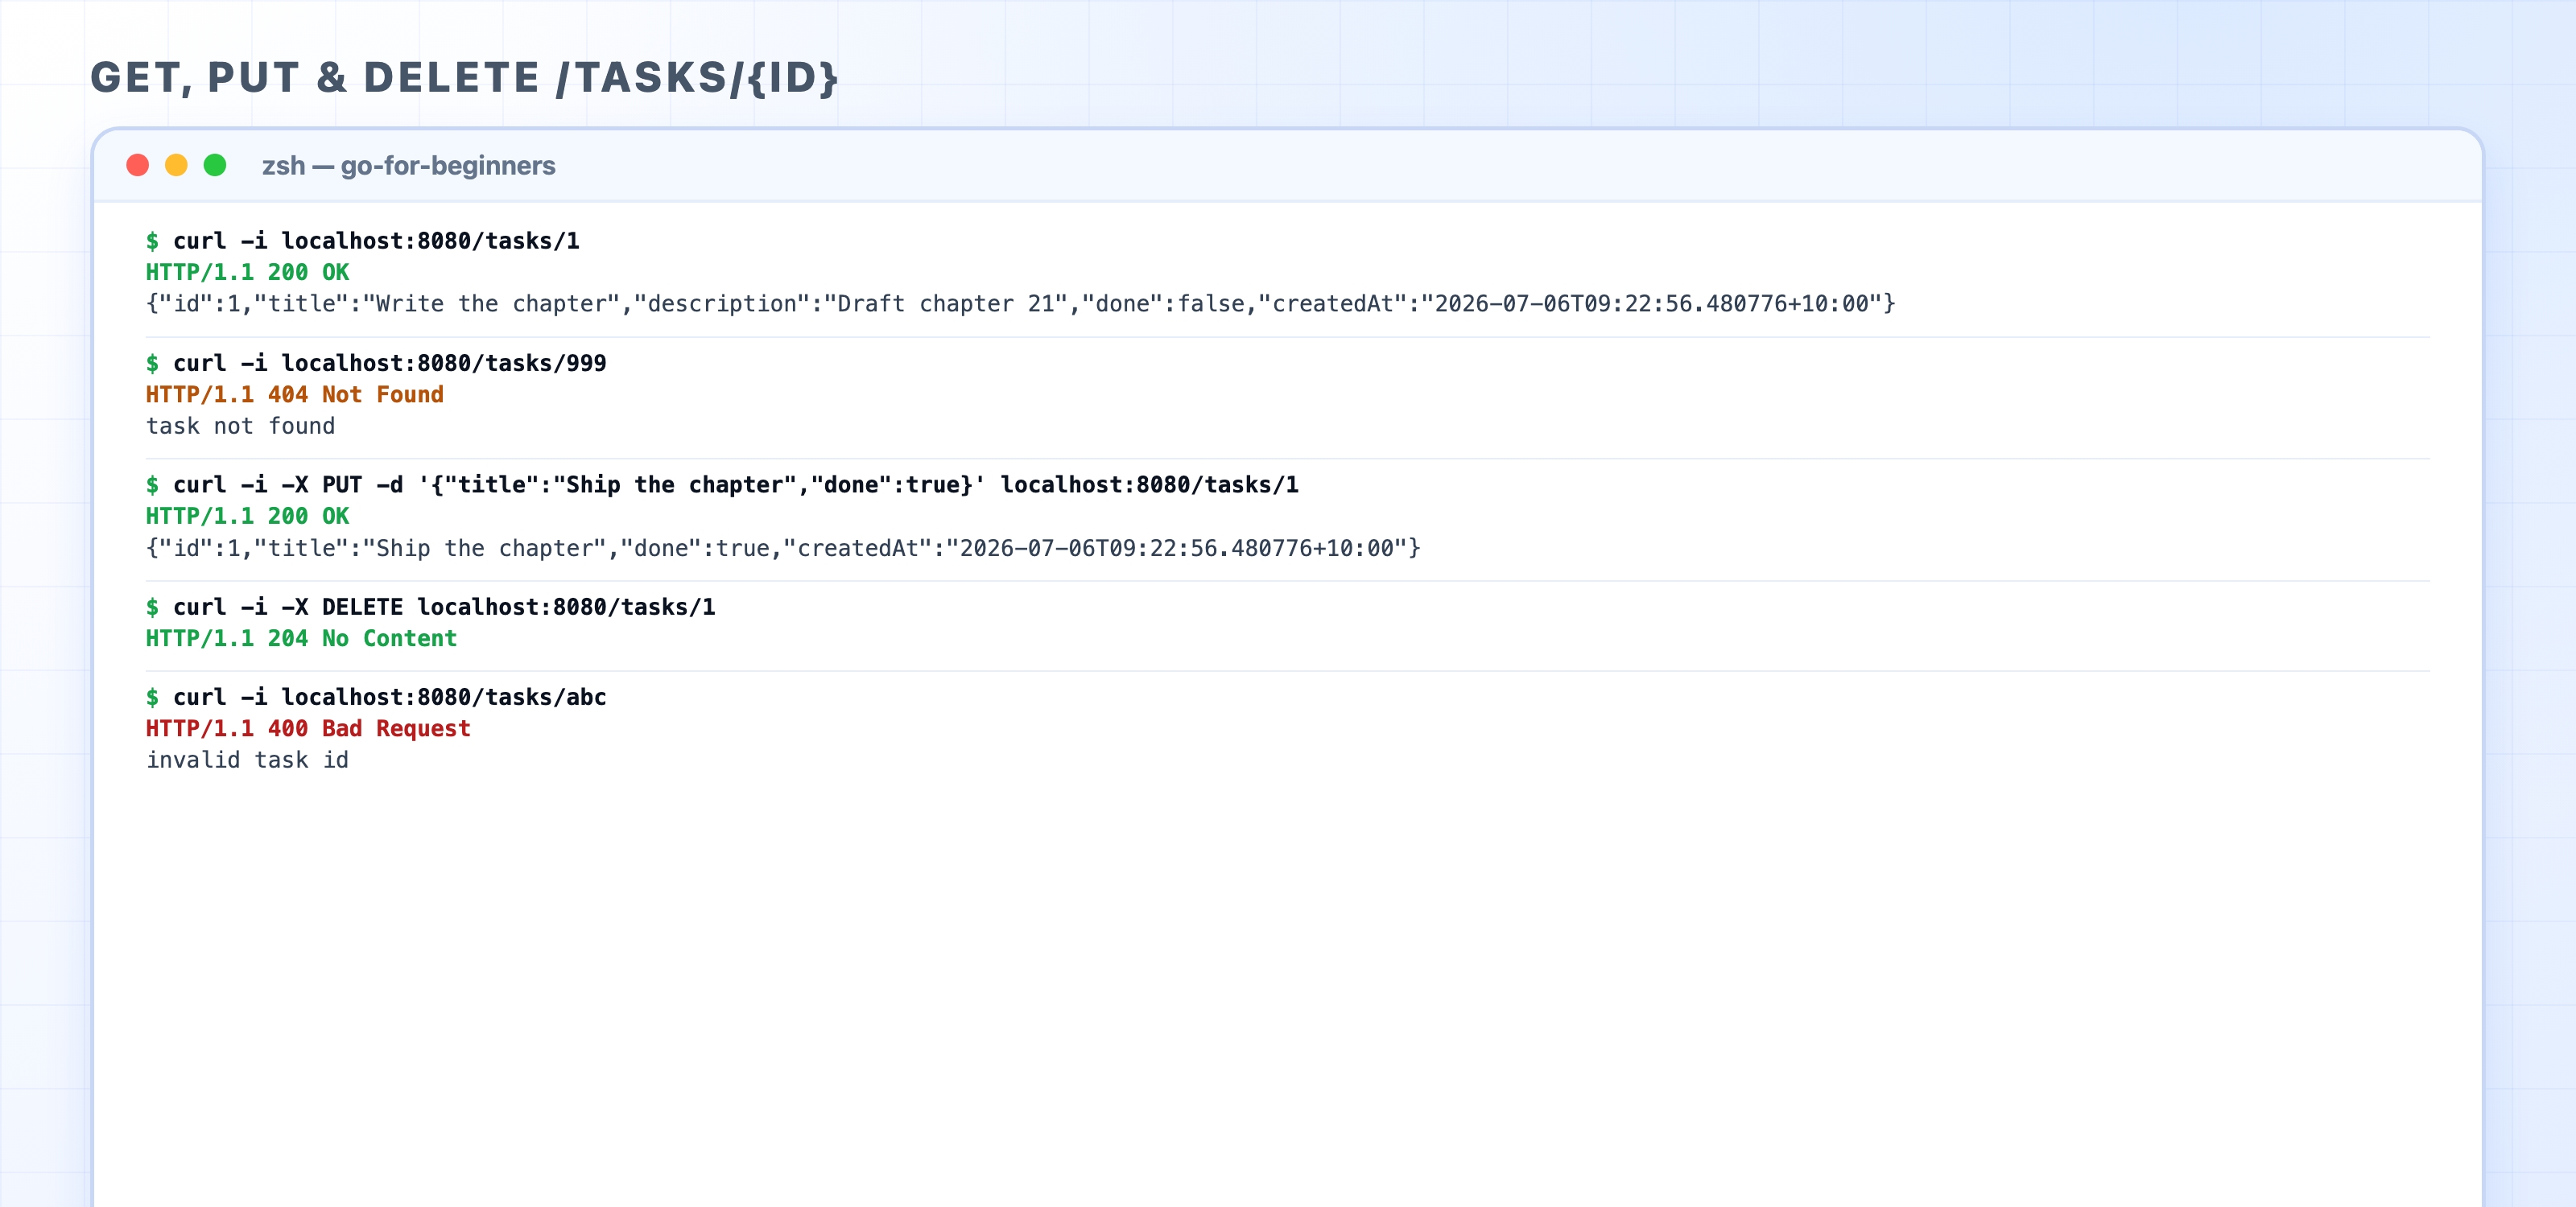Click the yellow minimize dot
Image resolution: width=2576 pixels, height=1207 pixels.
pyautogui.click(x=176, y=165)
